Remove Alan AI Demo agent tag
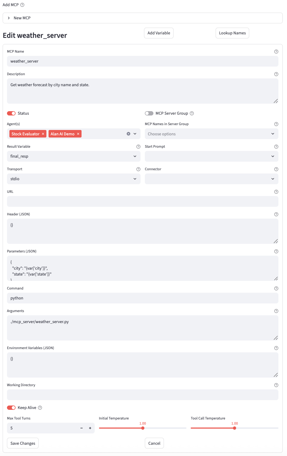Screen dimensions: 287x456 pos(78,134)
